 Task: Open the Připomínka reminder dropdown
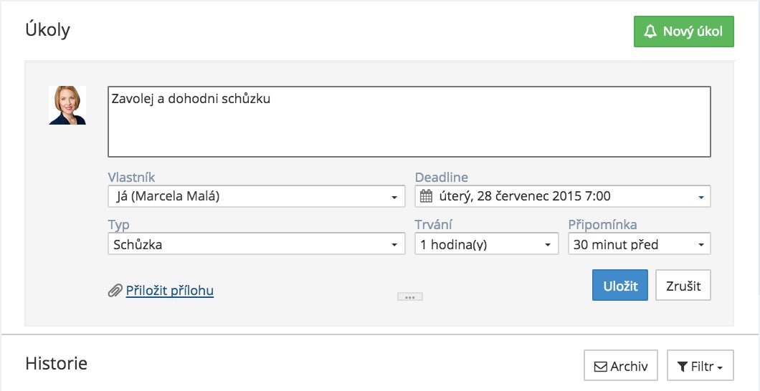[640, 244]
